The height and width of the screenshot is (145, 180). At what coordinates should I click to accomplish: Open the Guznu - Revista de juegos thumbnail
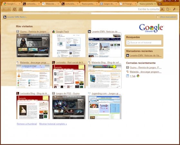33,45
